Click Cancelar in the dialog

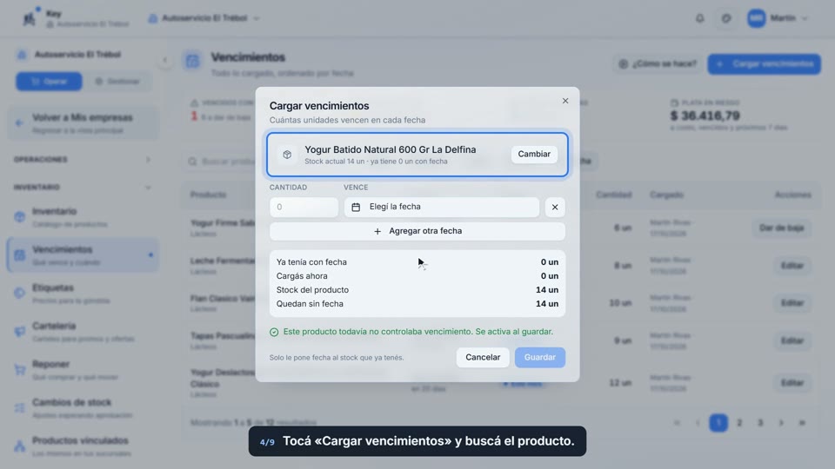[x=483, y=357]
